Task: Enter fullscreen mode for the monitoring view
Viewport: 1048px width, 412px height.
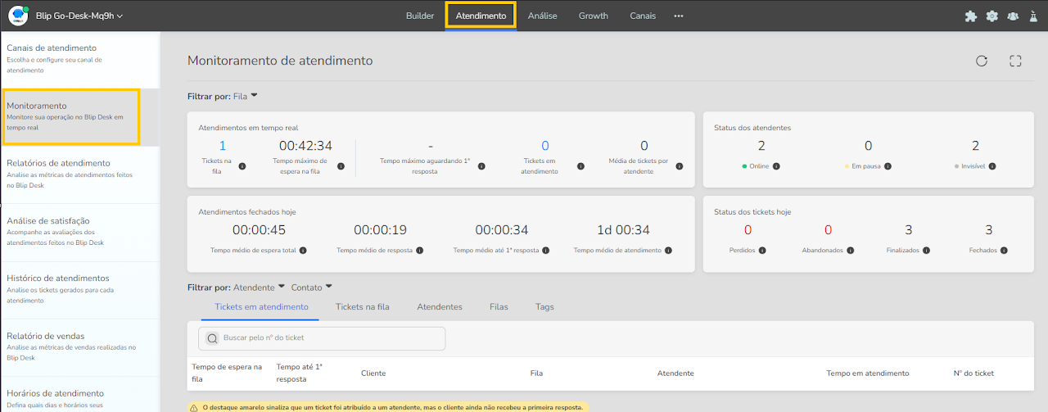Action: pos(1016,61)
